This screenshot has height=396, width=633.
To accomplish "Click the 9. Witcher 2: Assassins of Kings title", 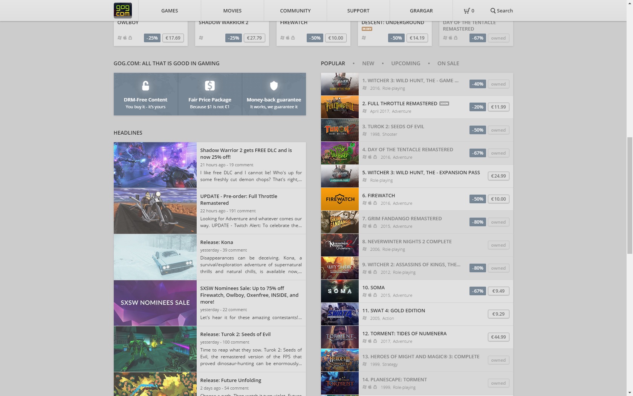I will 411,264.
